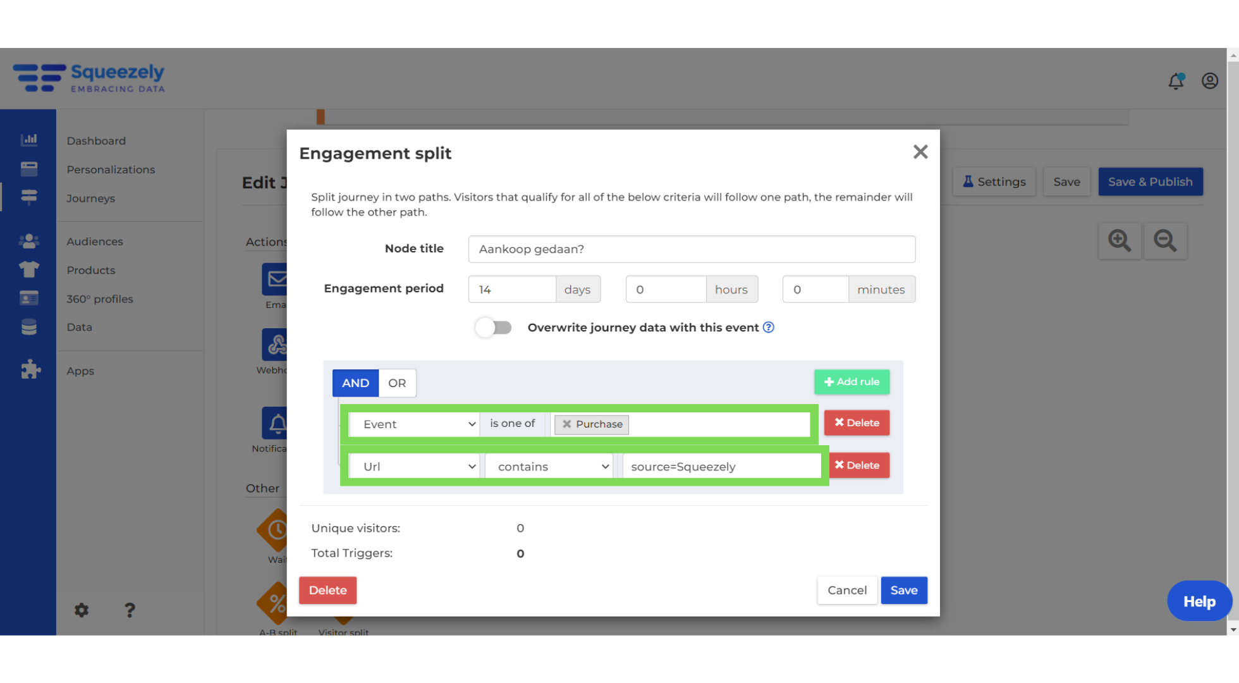Screen dimensions: 1239x683
Task: Click the page scrollbar down arrow
Action: tap(1233, 629)
